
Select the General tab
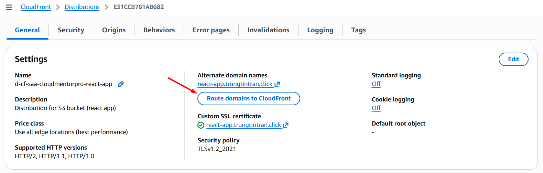click(x=28, y=30)
